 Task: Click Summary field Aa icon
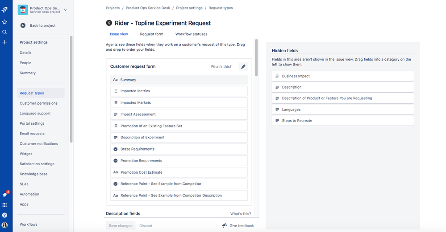pyautogui.click(x=115, y=80)
